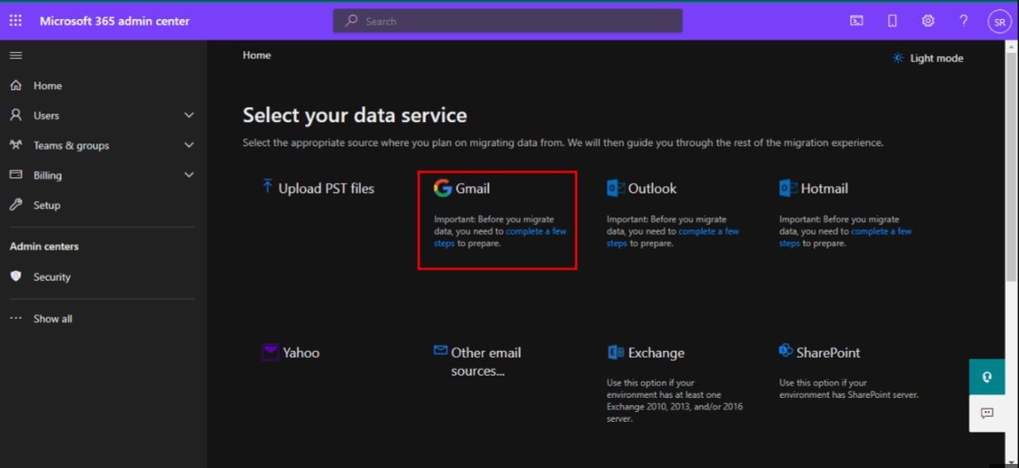1019x468 pixels.
Task: Click the Home breadcrumb
Action: coord(256,55)
